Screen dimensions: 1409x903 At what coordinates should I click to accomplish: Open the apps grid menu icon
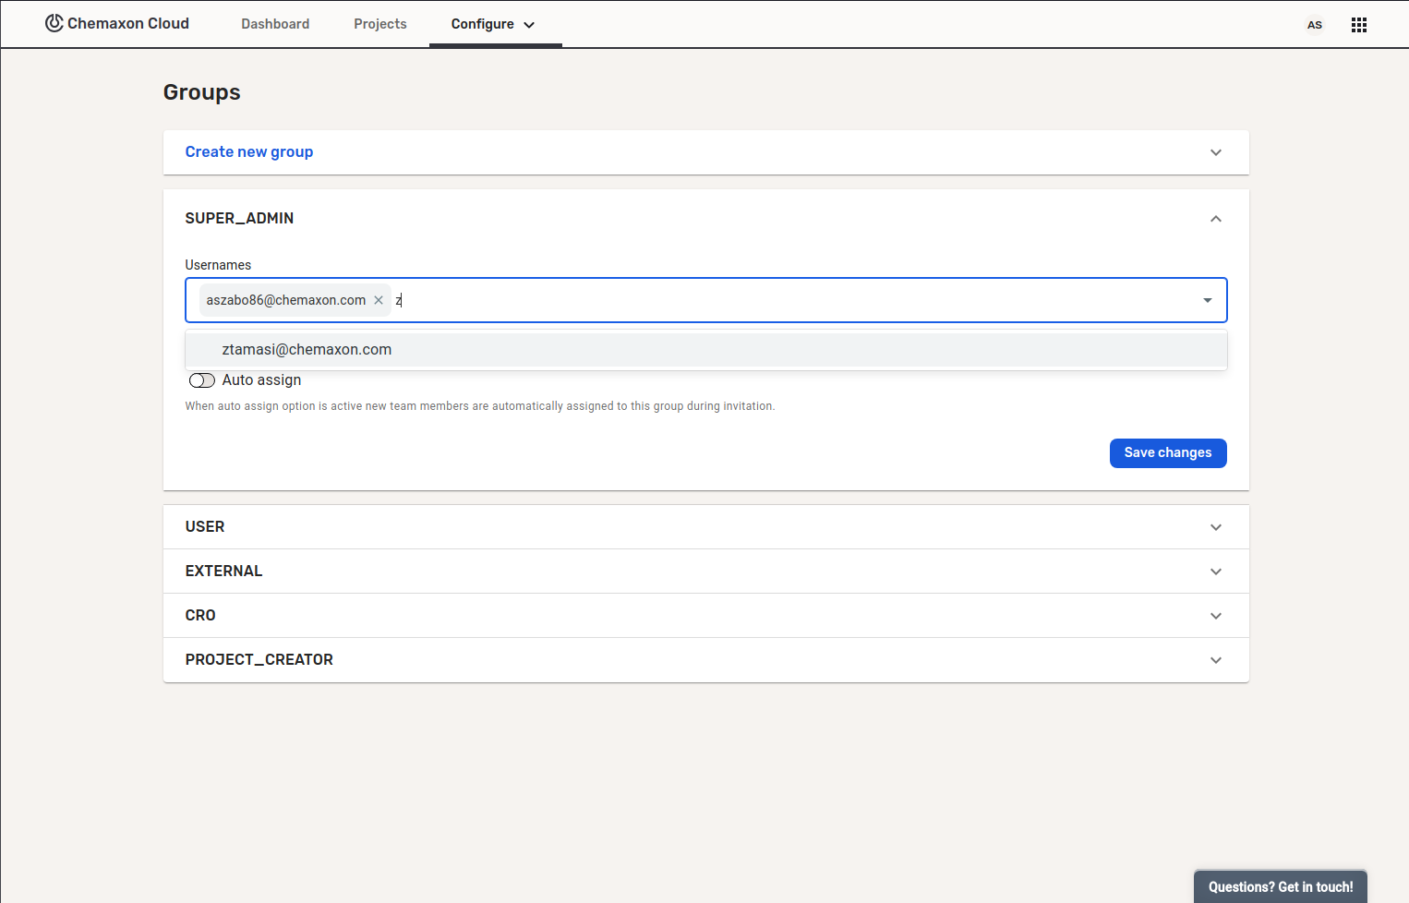click(x=1358, y=25)
